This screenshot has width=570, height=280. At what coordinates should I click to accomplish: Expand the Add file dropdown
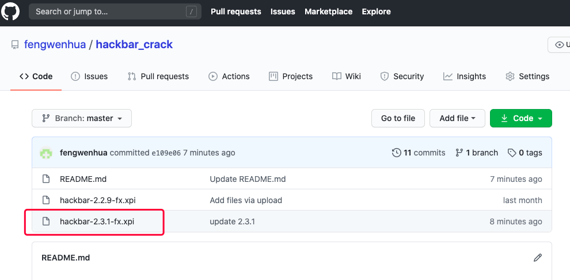click(x=457, y=118)
